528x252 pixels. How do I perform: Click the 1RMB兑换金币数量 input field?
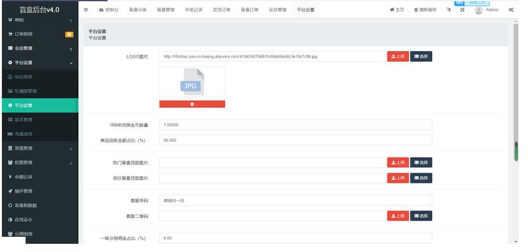(x=296, y=125)
